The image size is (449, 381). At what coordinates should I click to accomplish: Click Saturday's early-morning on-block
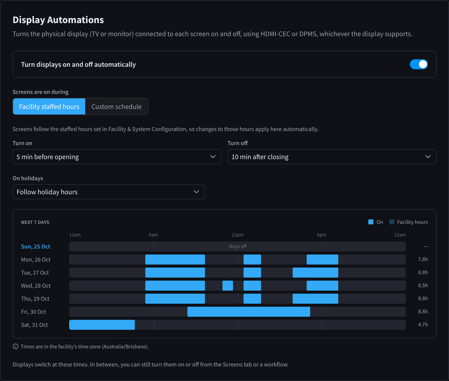102,325
